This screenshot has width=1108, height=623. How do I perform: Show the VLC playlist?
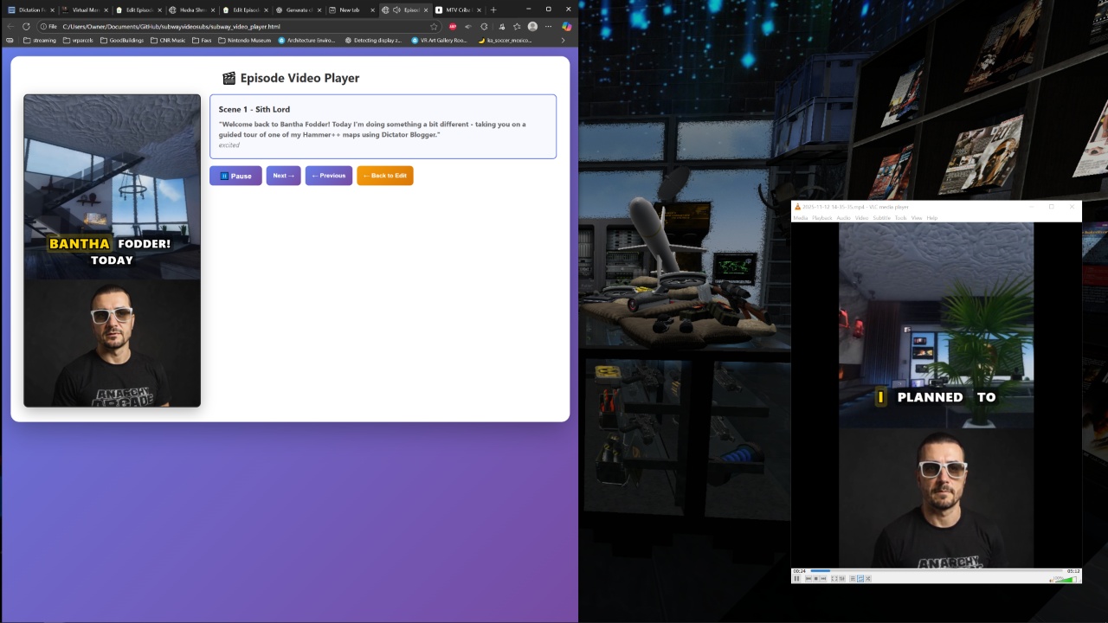[x=853, y=579]
